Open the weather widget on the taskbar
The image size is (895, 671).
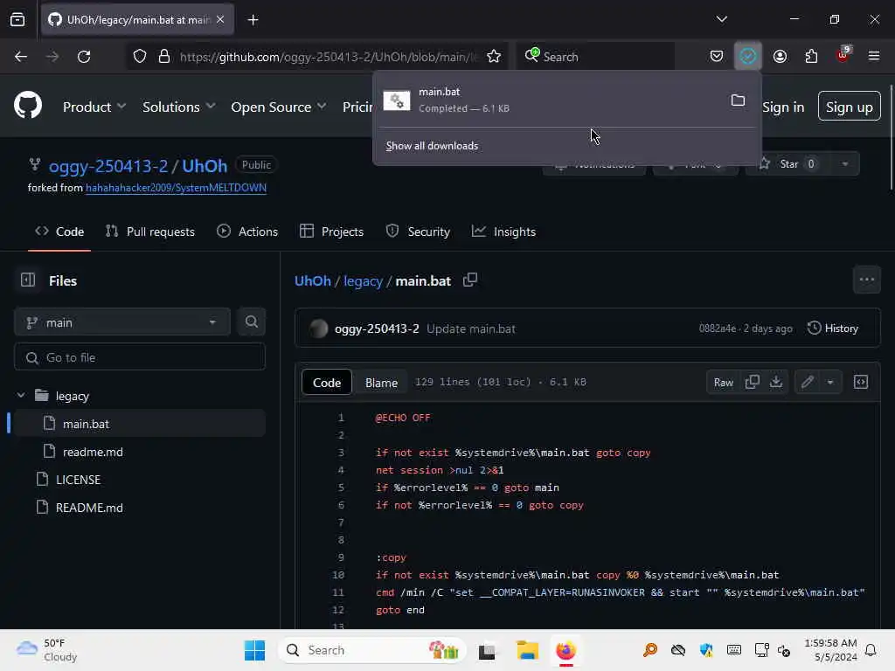coord(47,650)
